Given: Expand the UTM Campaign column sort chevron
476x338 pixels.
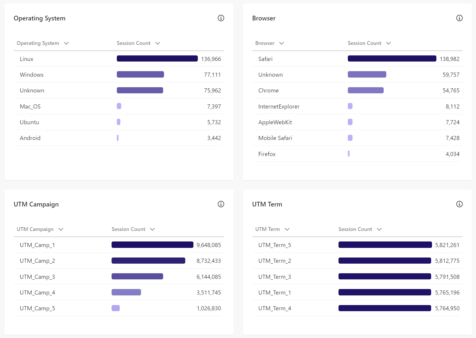Looking at the screenshot, I should click(x=61, y=229).
